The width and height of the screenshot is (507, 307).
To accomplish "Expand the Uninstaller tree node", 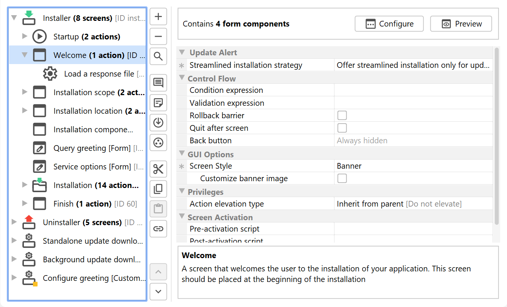I will tap(14, 222).
